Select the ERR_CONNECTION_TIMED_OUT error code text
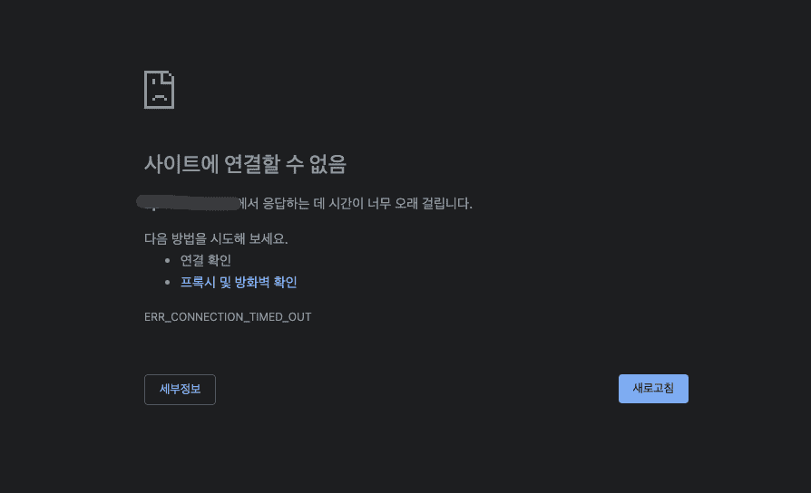The width and height of the screenshot is (811, 493). pyautogui.click(x=228, y=317)
